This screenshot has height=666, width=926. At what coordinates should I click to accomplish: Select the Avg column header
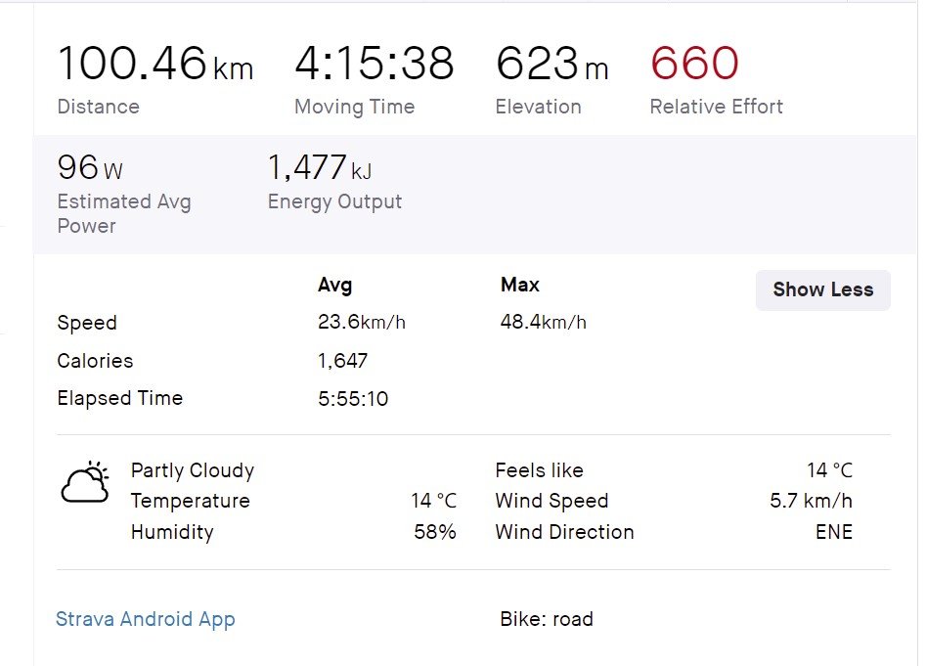point(334,286)
